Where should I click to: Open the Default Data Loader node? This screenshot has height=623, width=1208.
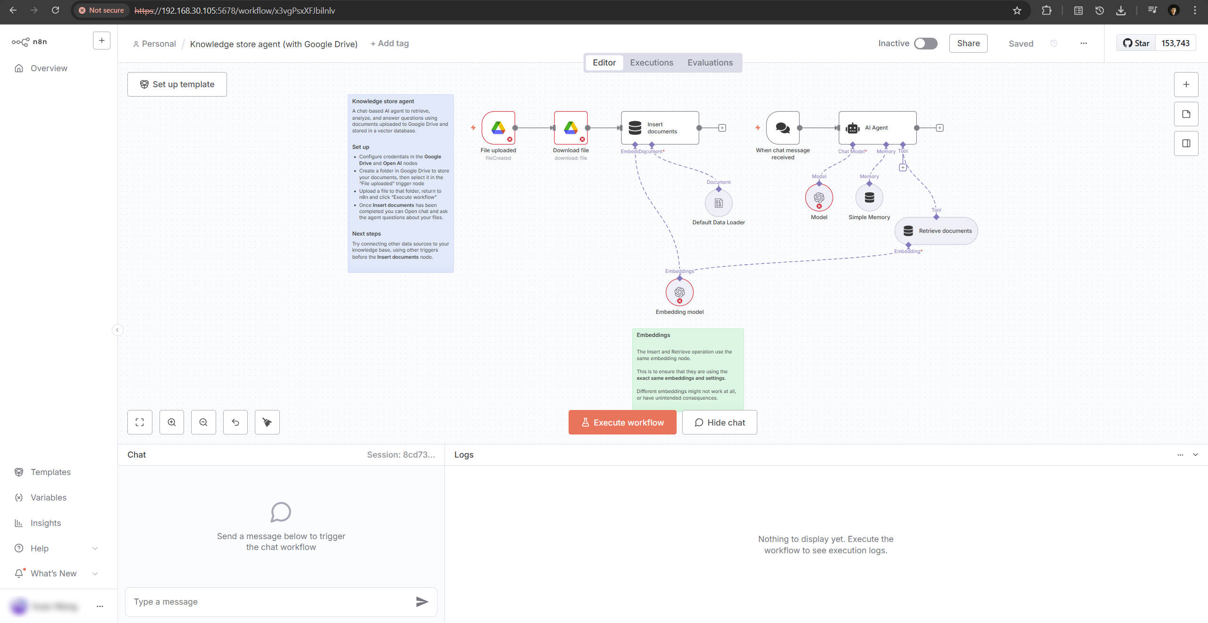click(x=718, y=203)
